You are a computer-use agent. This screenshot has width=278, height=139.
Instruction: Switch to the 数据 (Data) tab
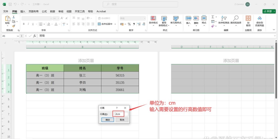[53, 11]
